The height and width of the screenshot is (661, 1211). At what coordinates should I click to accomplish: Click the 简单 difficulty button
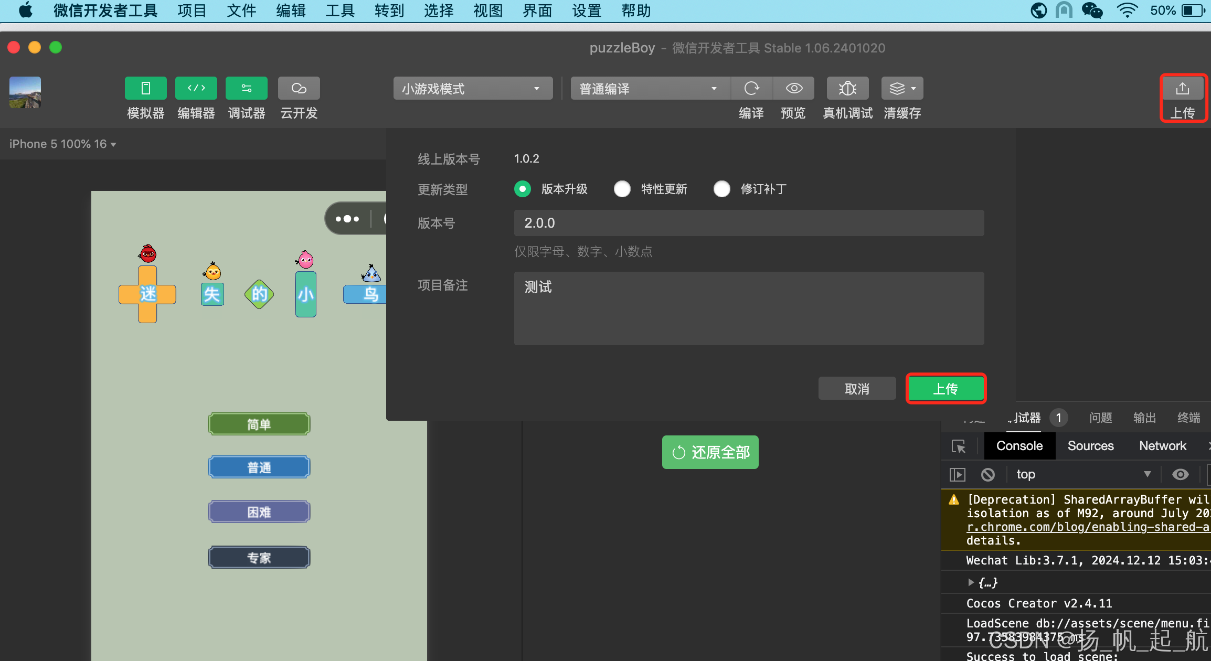259,424
